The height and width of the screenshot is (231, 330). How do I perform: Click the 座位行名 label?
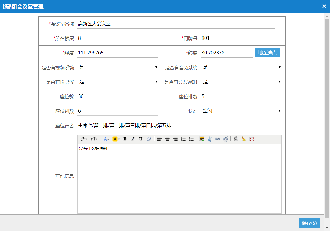64,126
